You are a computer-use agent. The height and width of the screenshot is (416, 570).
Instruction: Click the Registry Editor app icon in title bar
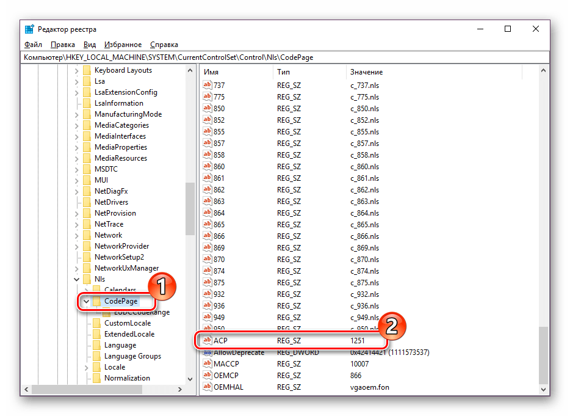[x=29, y=29]
